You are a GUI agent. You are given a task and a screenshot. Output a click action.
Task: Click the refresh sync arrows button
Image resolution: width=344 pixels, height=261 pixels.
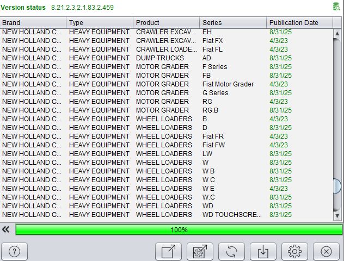point(231,251)
